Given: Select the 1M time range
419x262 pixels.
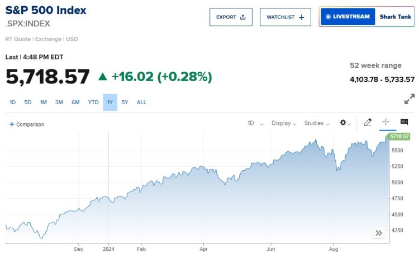Looking at the screenshot, I should [x=43, y=102].
